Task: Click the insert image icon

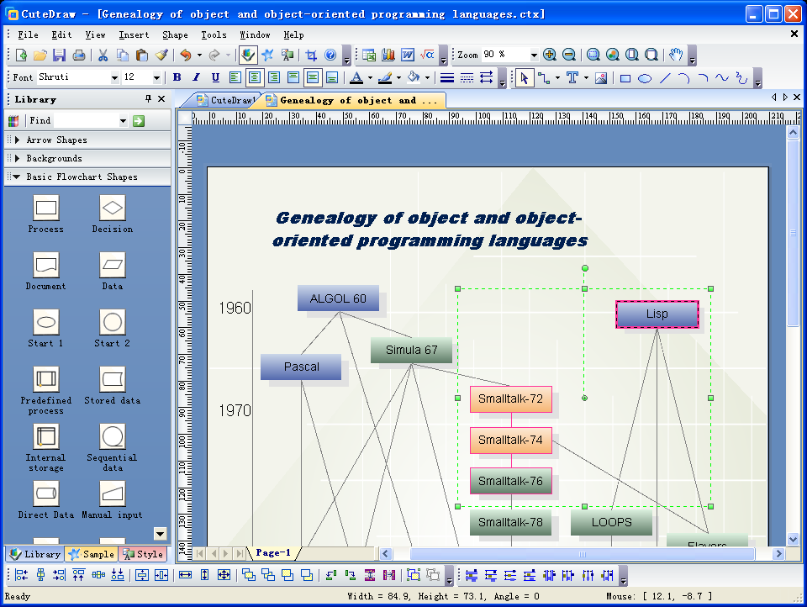Action: tap(600, 78)
